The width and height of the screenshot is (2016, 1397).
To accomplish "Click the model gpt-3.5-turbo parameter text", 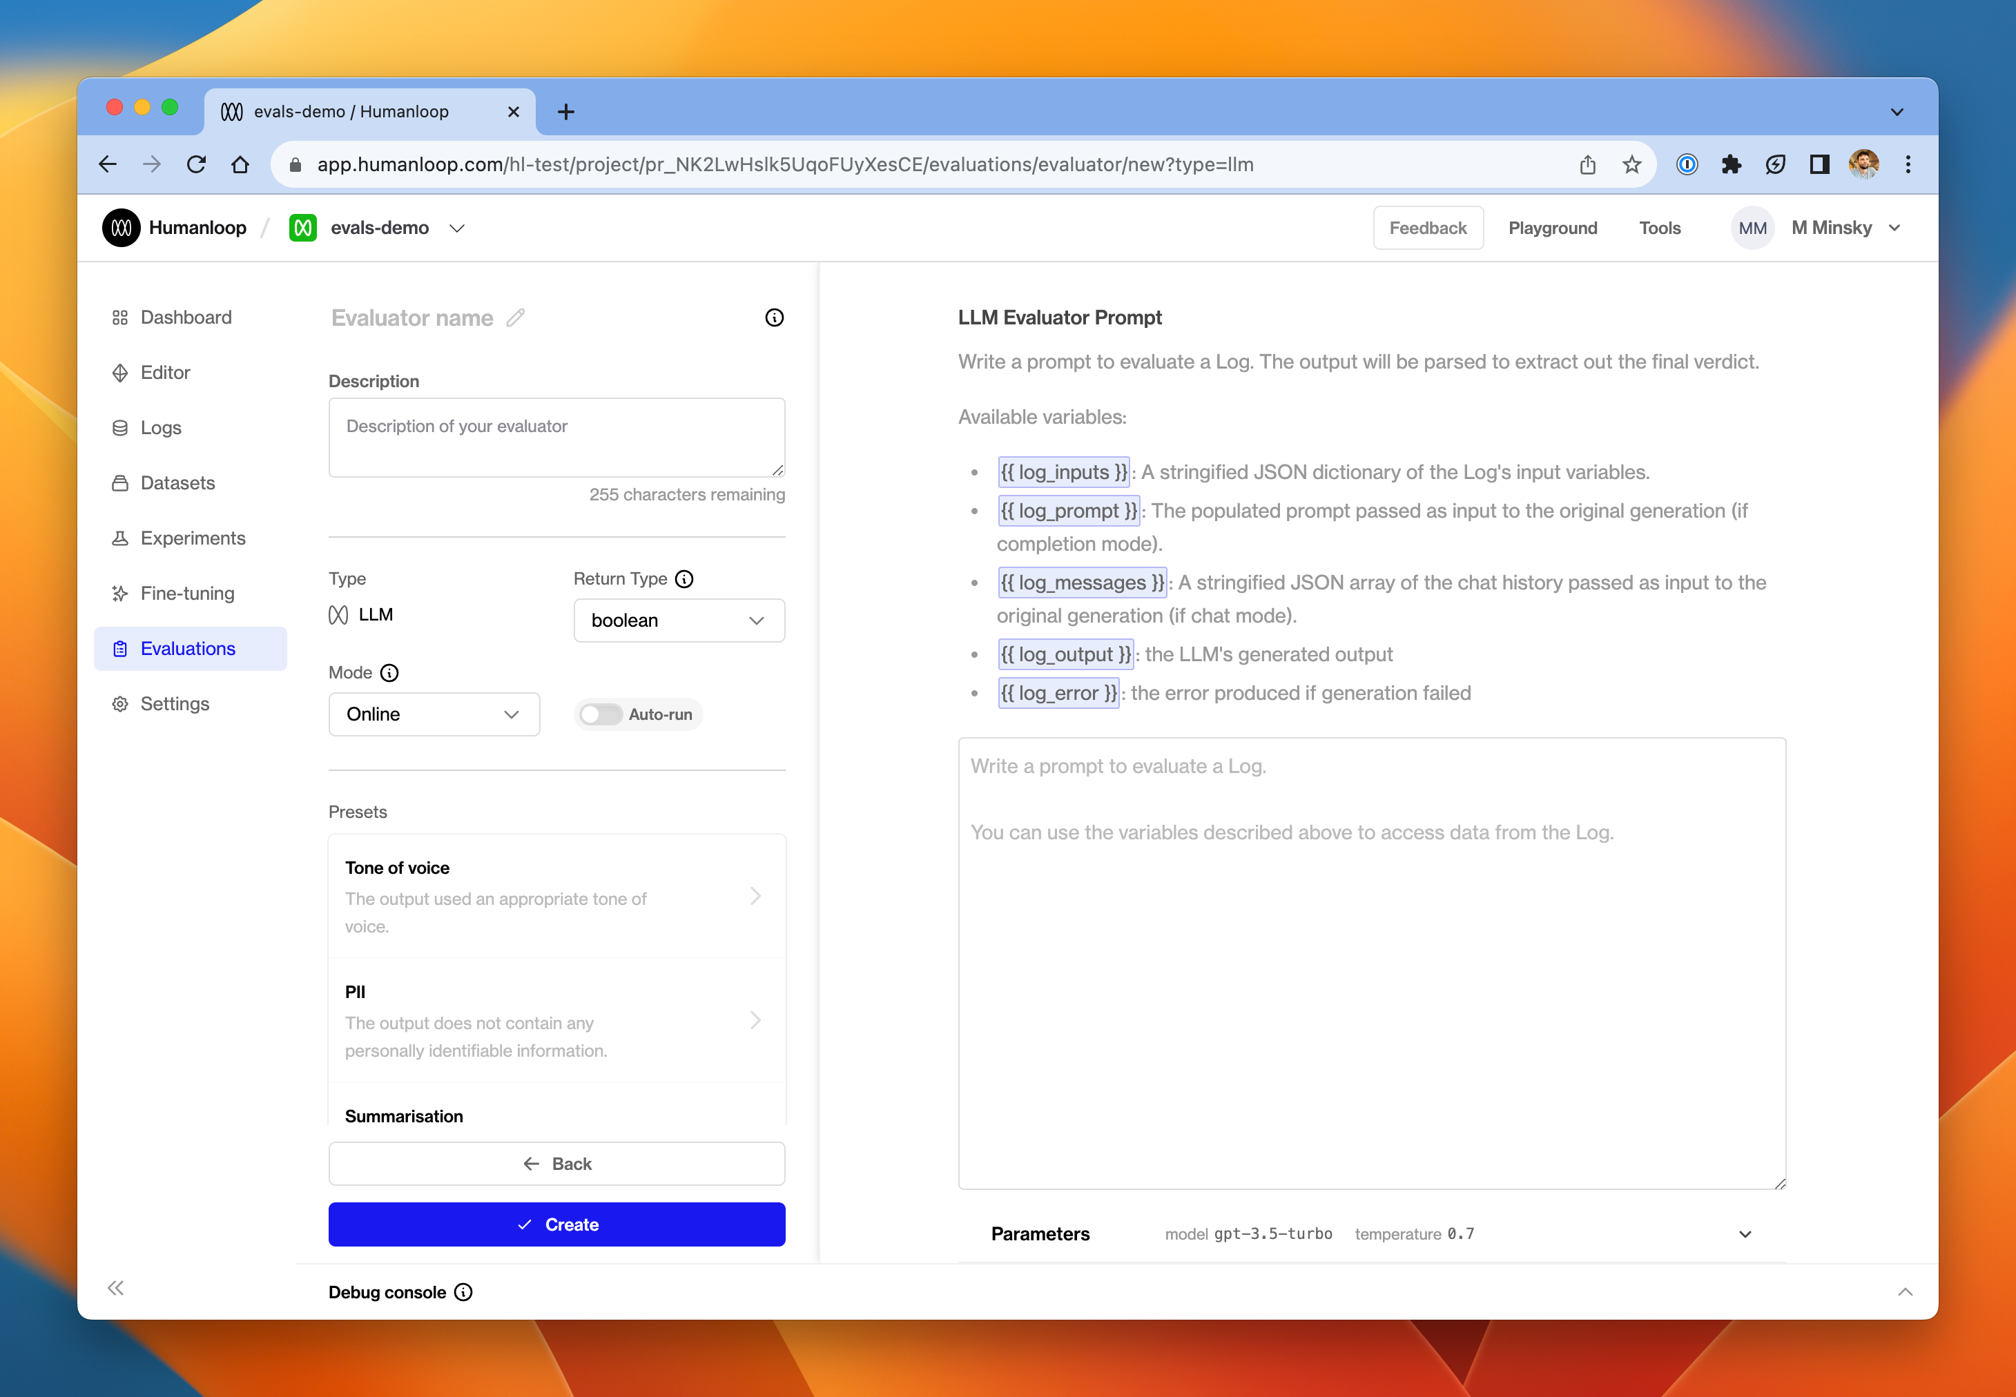I will (x=1248, y=1234).
